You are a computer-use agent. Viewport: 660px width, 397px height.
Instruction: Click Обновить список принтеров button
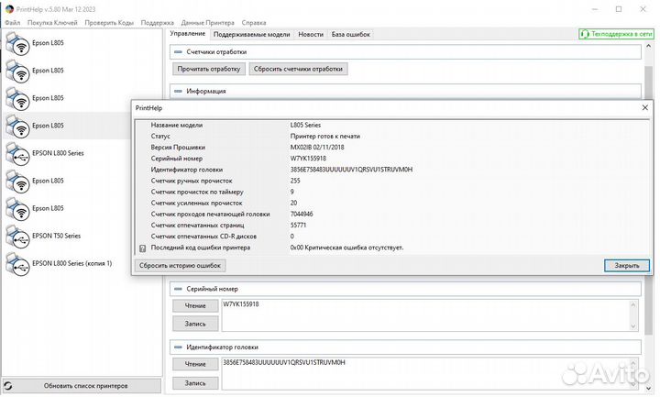[82, 386]
